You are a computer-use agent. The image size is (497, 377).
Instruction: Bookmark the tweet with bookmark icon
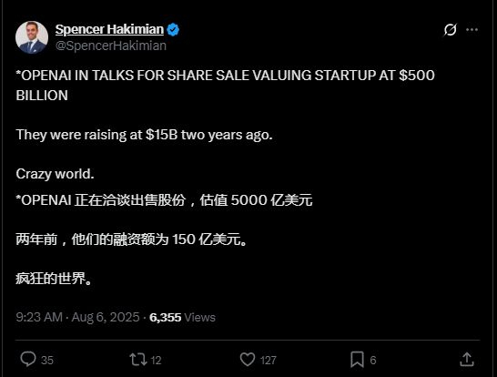click(x=357, y=360)
